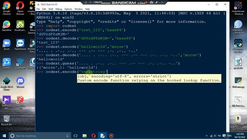This screenshot has height=139, width=247.
Task: Click the Python 3.8.10 version banner
Action: [x=131, y=15]
